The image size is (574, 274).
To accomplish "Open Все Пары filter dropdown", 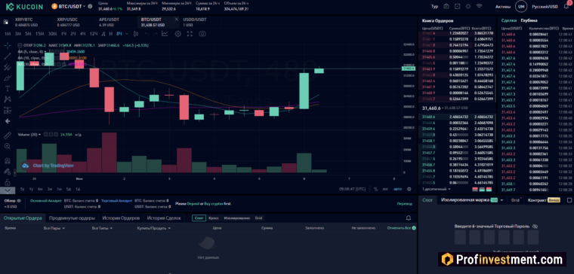I will tap(54, 228).
